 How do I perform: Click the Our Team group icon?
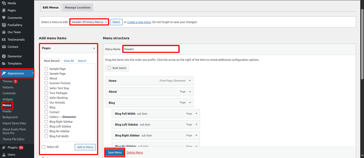(4, 32)
